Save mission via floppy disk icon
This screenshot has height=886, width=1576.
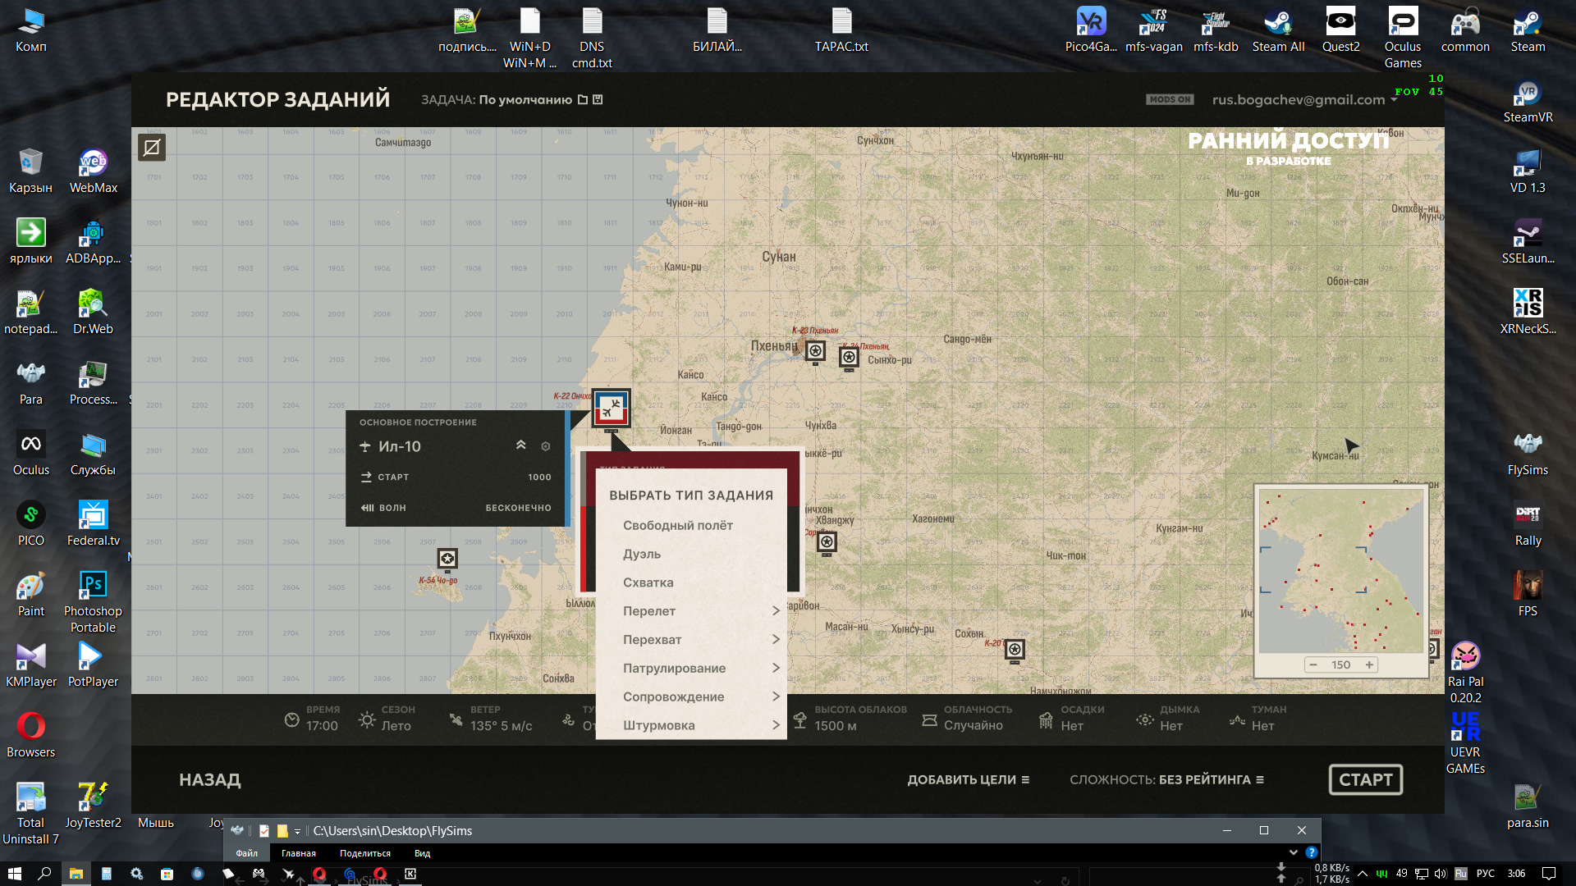coord(598,99)
